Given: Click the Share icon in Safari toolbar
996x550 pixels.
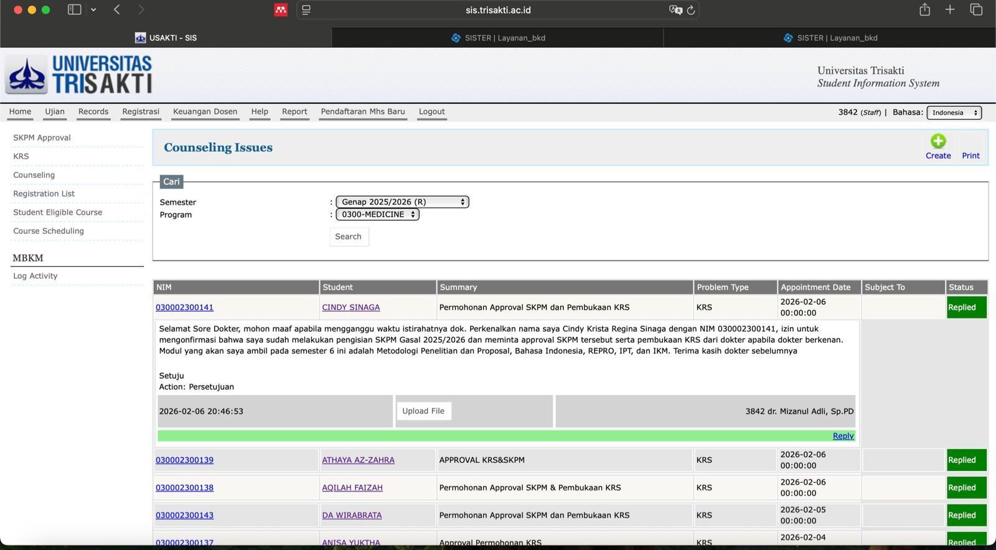Looking at the screenshot, I should [924, 10].
